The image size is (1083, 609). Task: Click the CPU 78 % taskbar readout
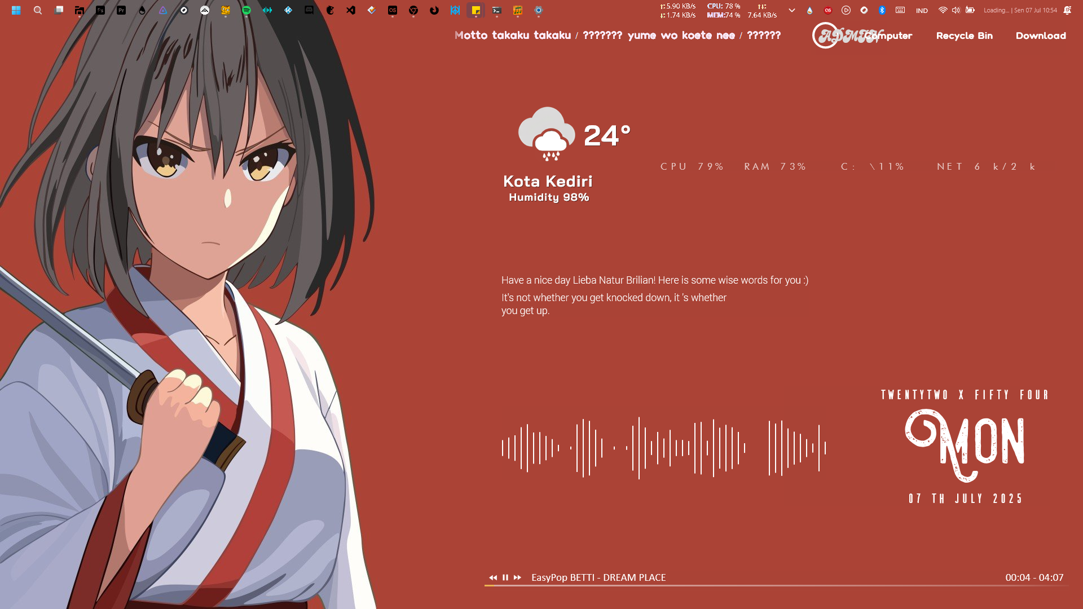click(x=724, y=6)
